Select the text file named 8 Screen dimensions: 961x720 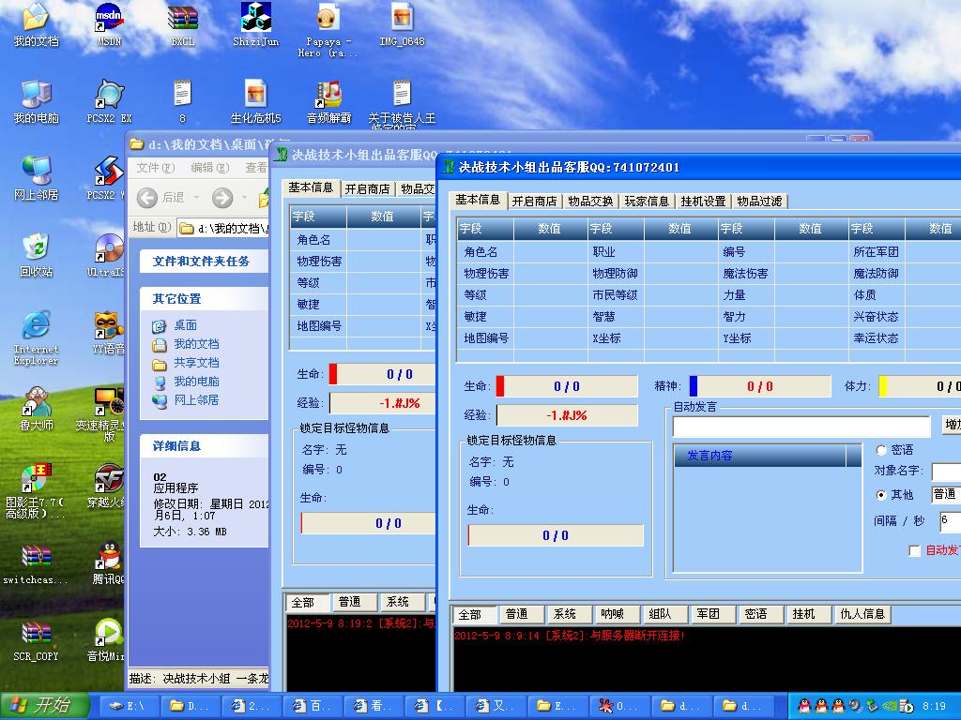point(183,101)
